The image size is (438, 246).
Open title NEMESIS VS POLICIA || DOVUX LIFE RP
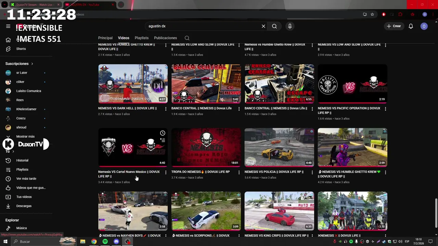pos(274,172)
